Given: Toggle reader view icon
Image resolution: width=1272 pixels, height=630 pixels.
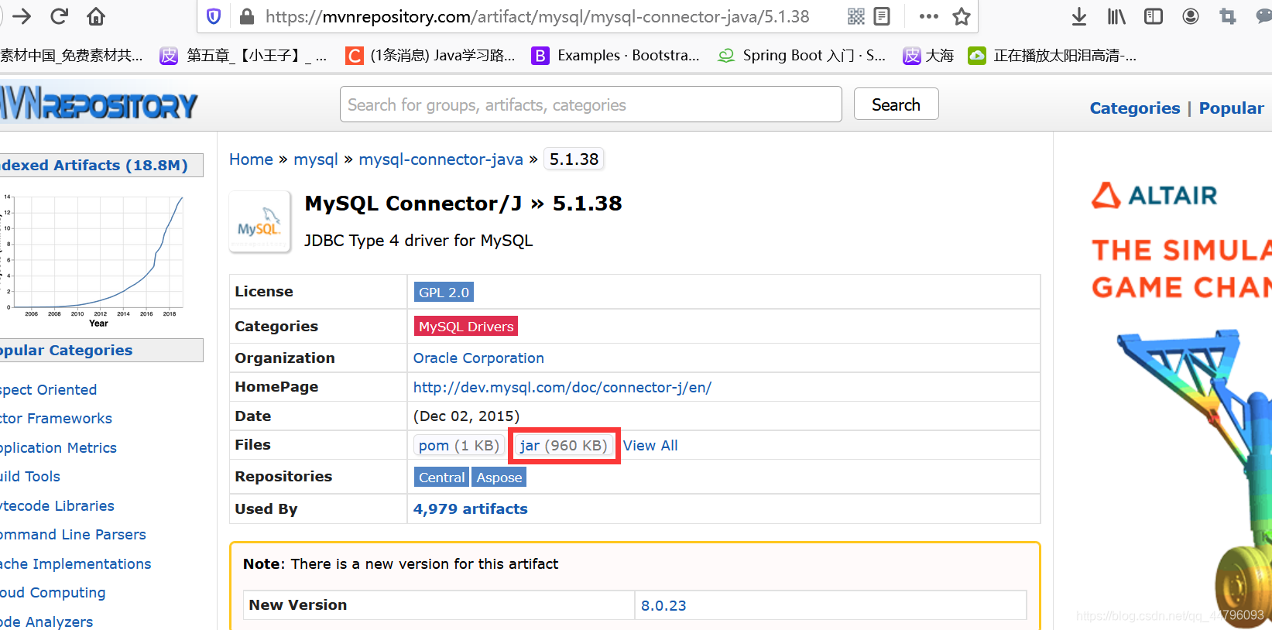Looking at the screenshot, I should [x=882, y=16].
